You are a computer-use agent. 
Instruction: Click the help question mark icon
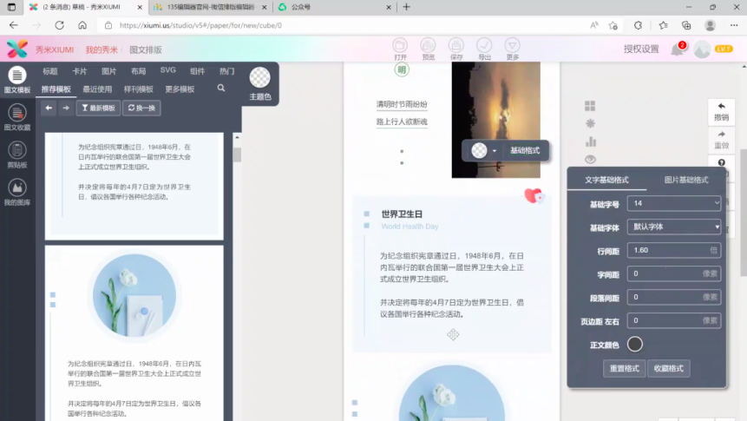(x=721, y=162)
